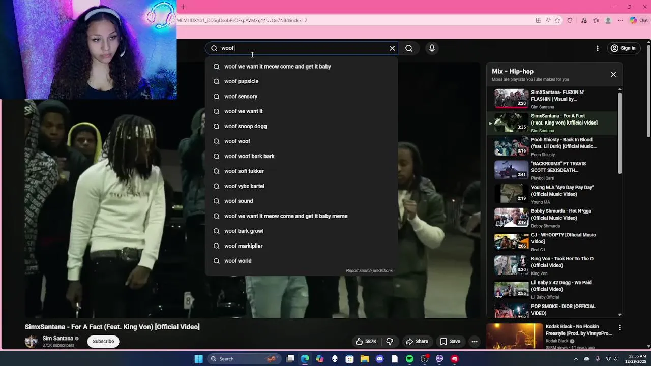Add page to favorites star
The image size is (651, 366).
tap(557, 20)
